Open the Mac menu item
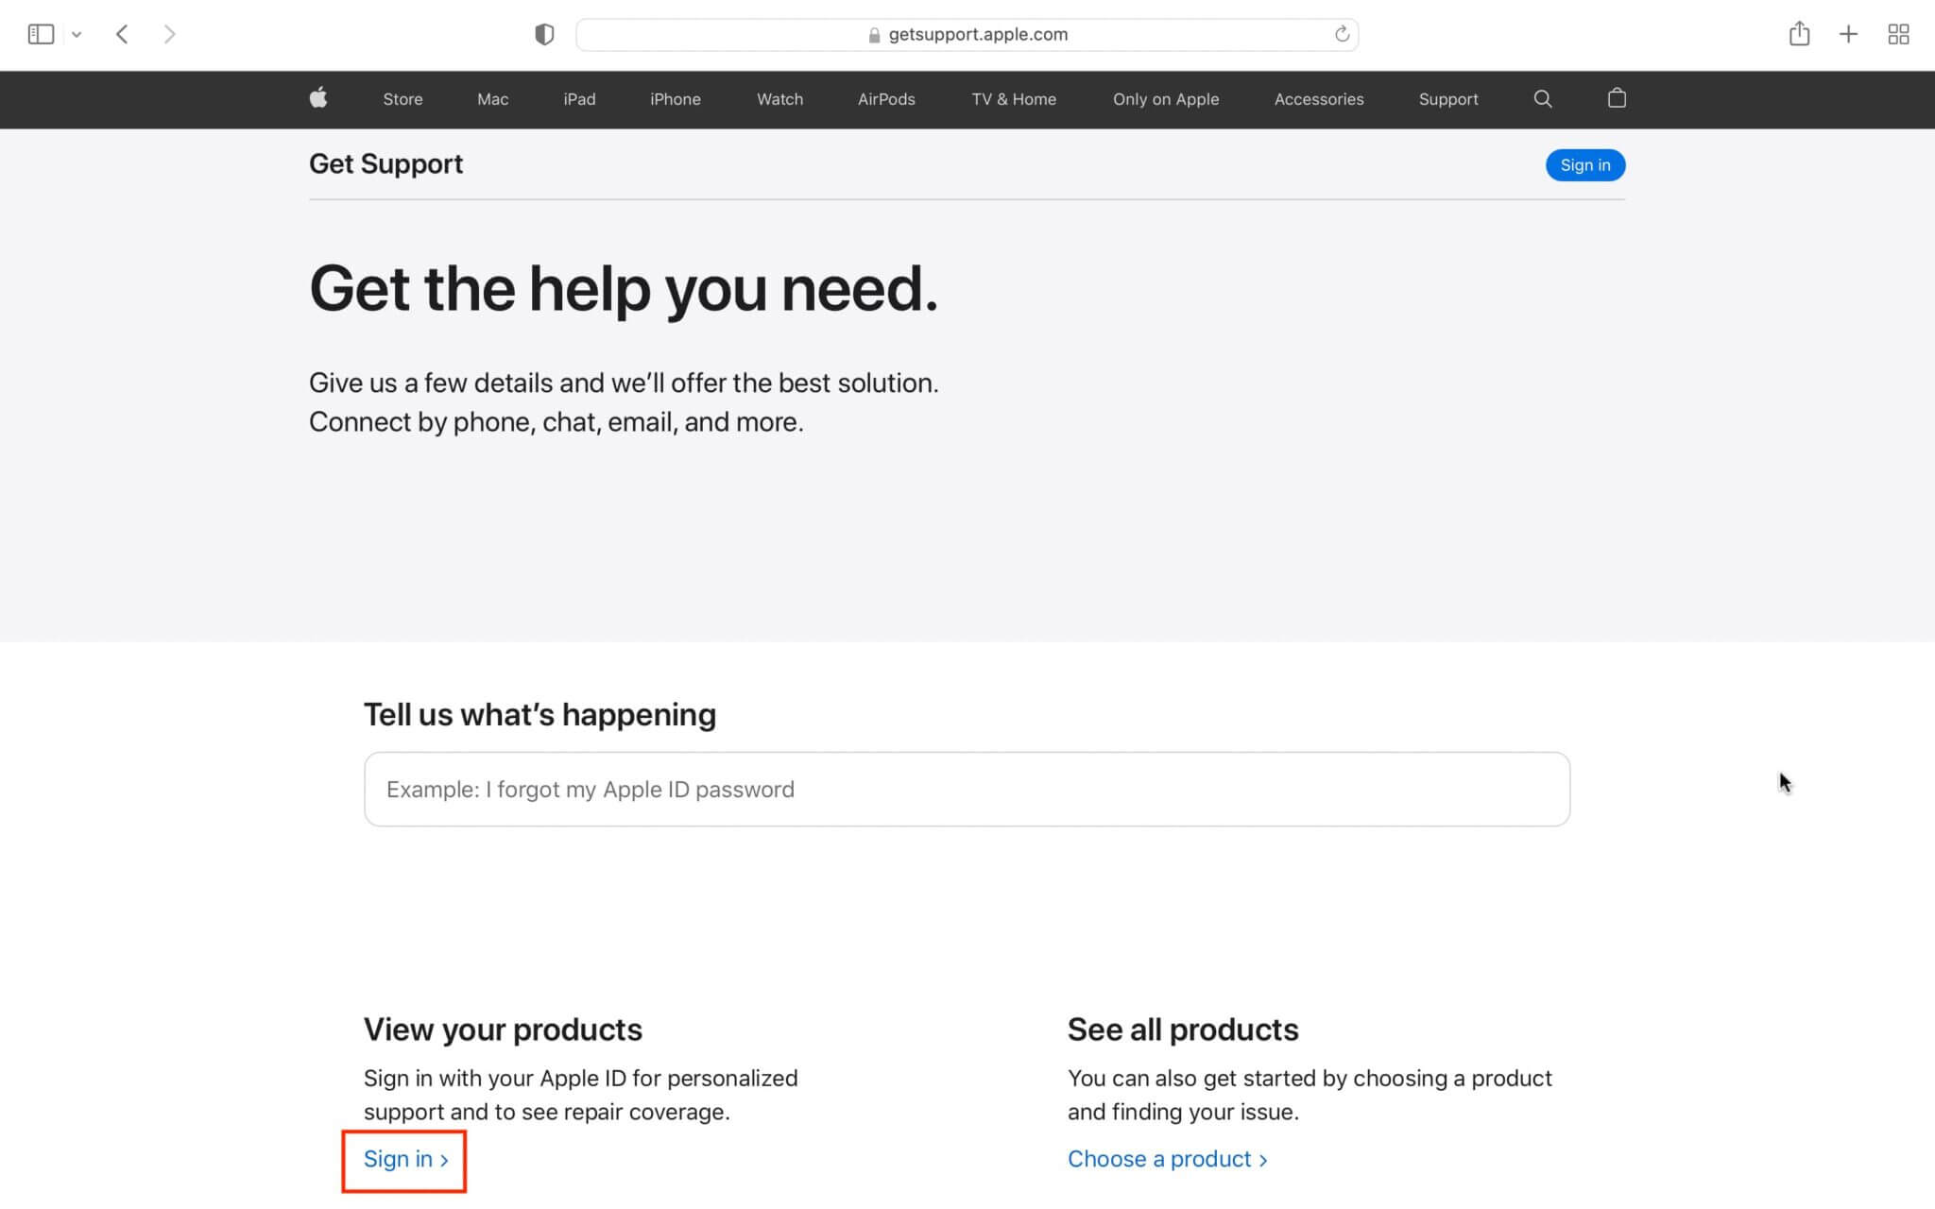1935x1209 pixels. (x=492, y=99)
